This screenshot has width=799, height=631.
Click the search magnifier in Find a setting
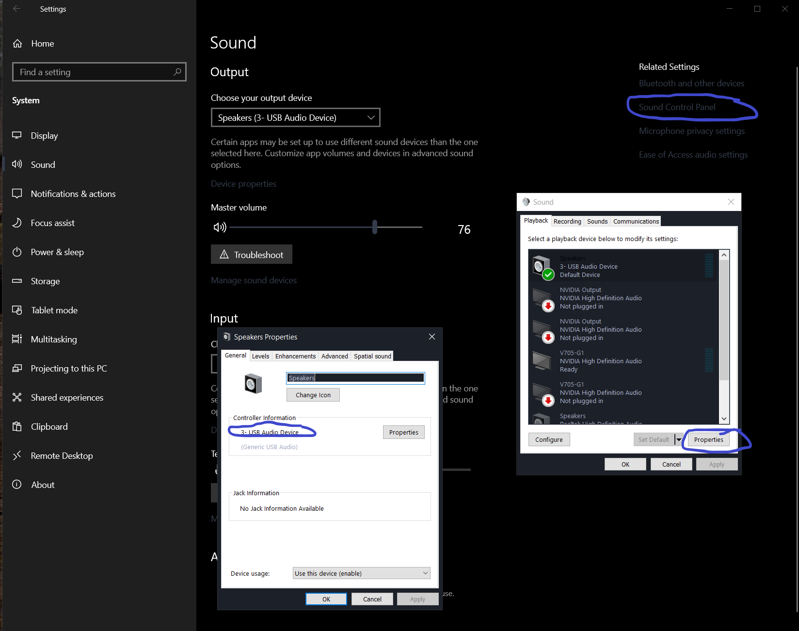point(177,72)
